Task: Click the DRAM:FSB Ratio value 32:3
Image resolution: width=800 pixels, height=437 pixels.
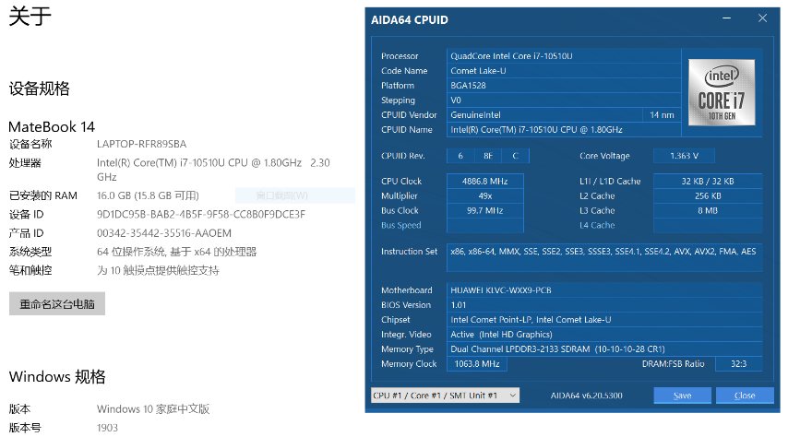Action: pyautogui.click(x=739, y=364)
